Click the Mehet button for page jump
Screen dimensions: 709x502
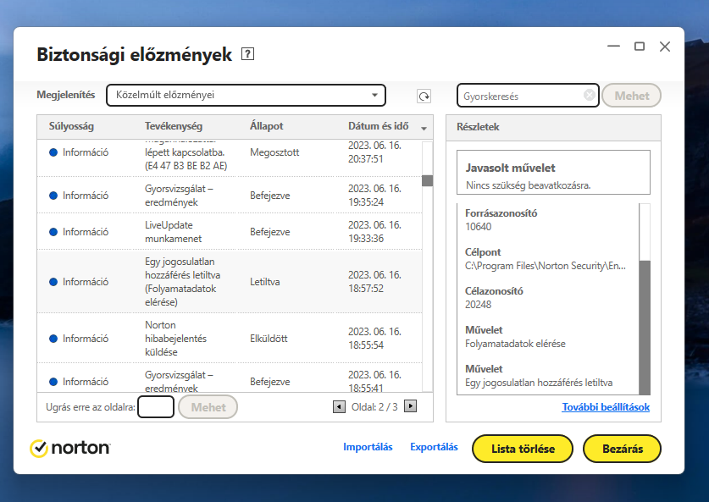(208, 407)
